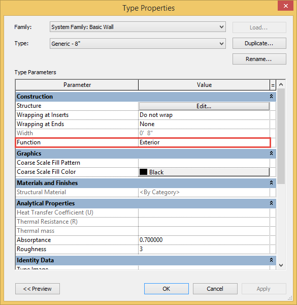Image resolution: width=297 pixels, height=305 pixels.
Task: Click the Heat Transfer Coefficient (U) label
Action: pyautogui.click(x=55, y=212)
